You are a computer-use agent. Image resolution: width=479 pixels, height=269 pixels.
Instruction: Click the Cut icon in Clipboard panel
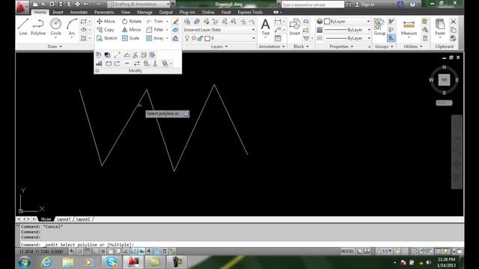tap(454, 22)
